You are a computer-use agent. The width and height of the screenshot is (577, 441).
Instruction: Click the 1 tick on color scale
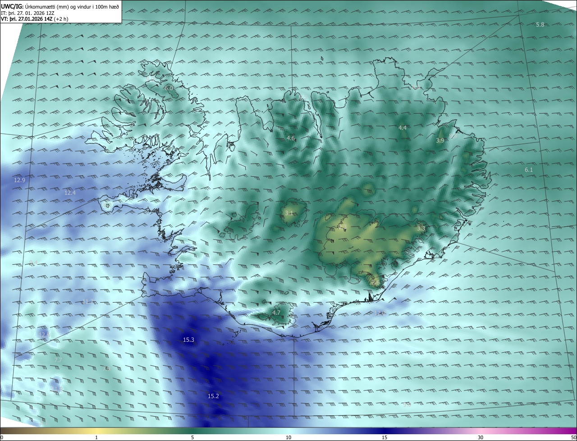point(96,437)
